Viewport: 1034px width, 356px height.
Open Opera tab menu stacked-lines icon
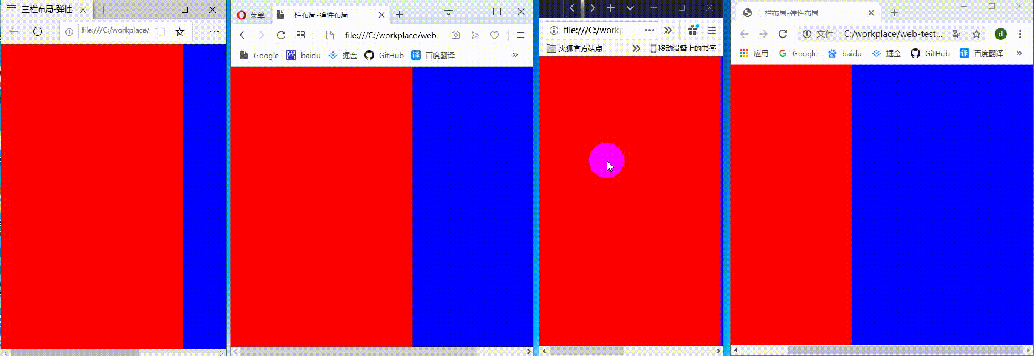pyautogui.click(x=449, y=11)
